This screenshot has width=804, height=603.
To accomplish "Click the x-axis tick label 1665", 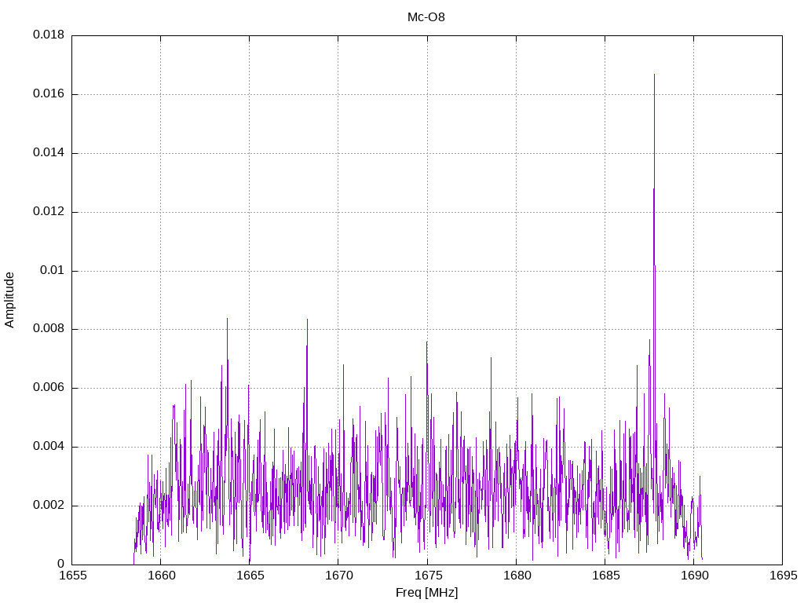I will coord(250,576).
